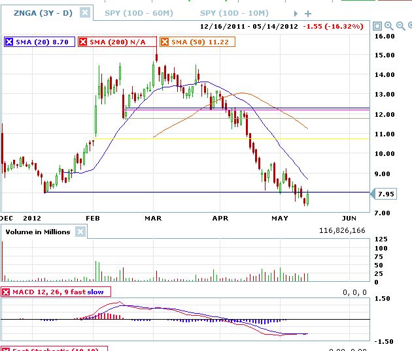Screen dimensions: 412x351
Task: Zoom in on the chart
Action: pyautogui.click(x=389, y=26)
